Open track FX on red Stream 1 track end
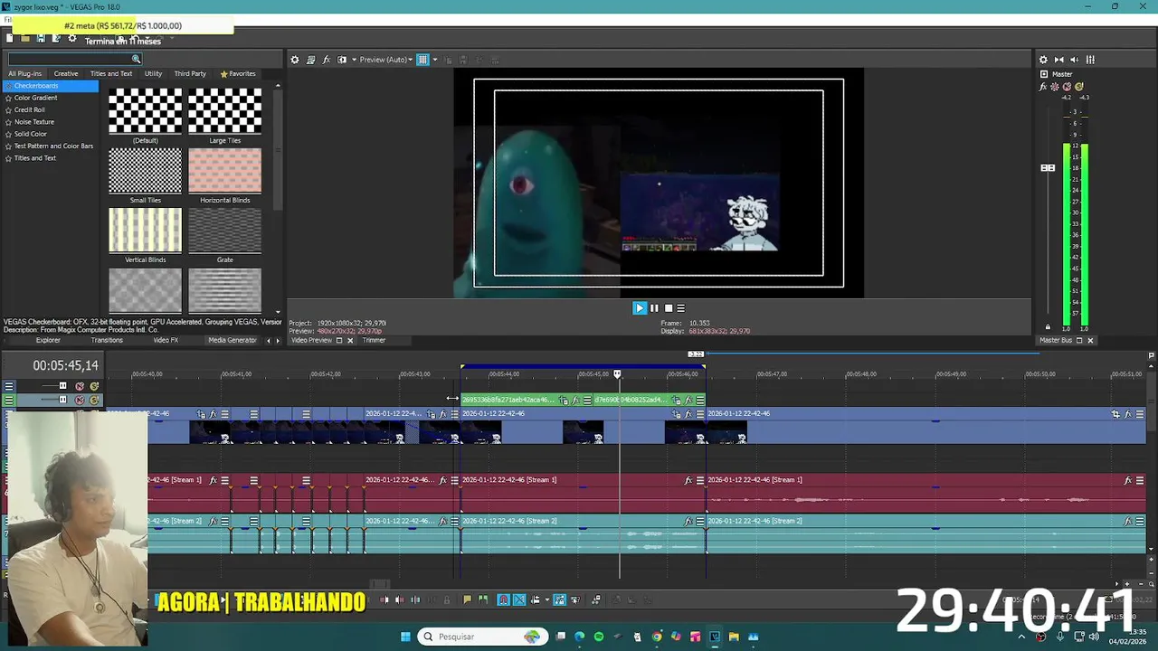 coord(1128,480)
